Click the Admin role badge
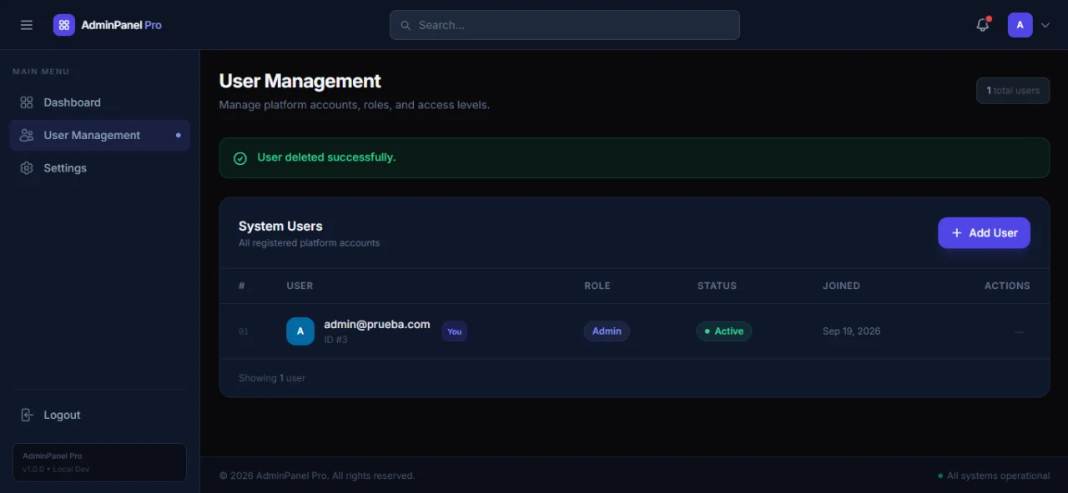The image size is (1068, 493). point(607,331)
